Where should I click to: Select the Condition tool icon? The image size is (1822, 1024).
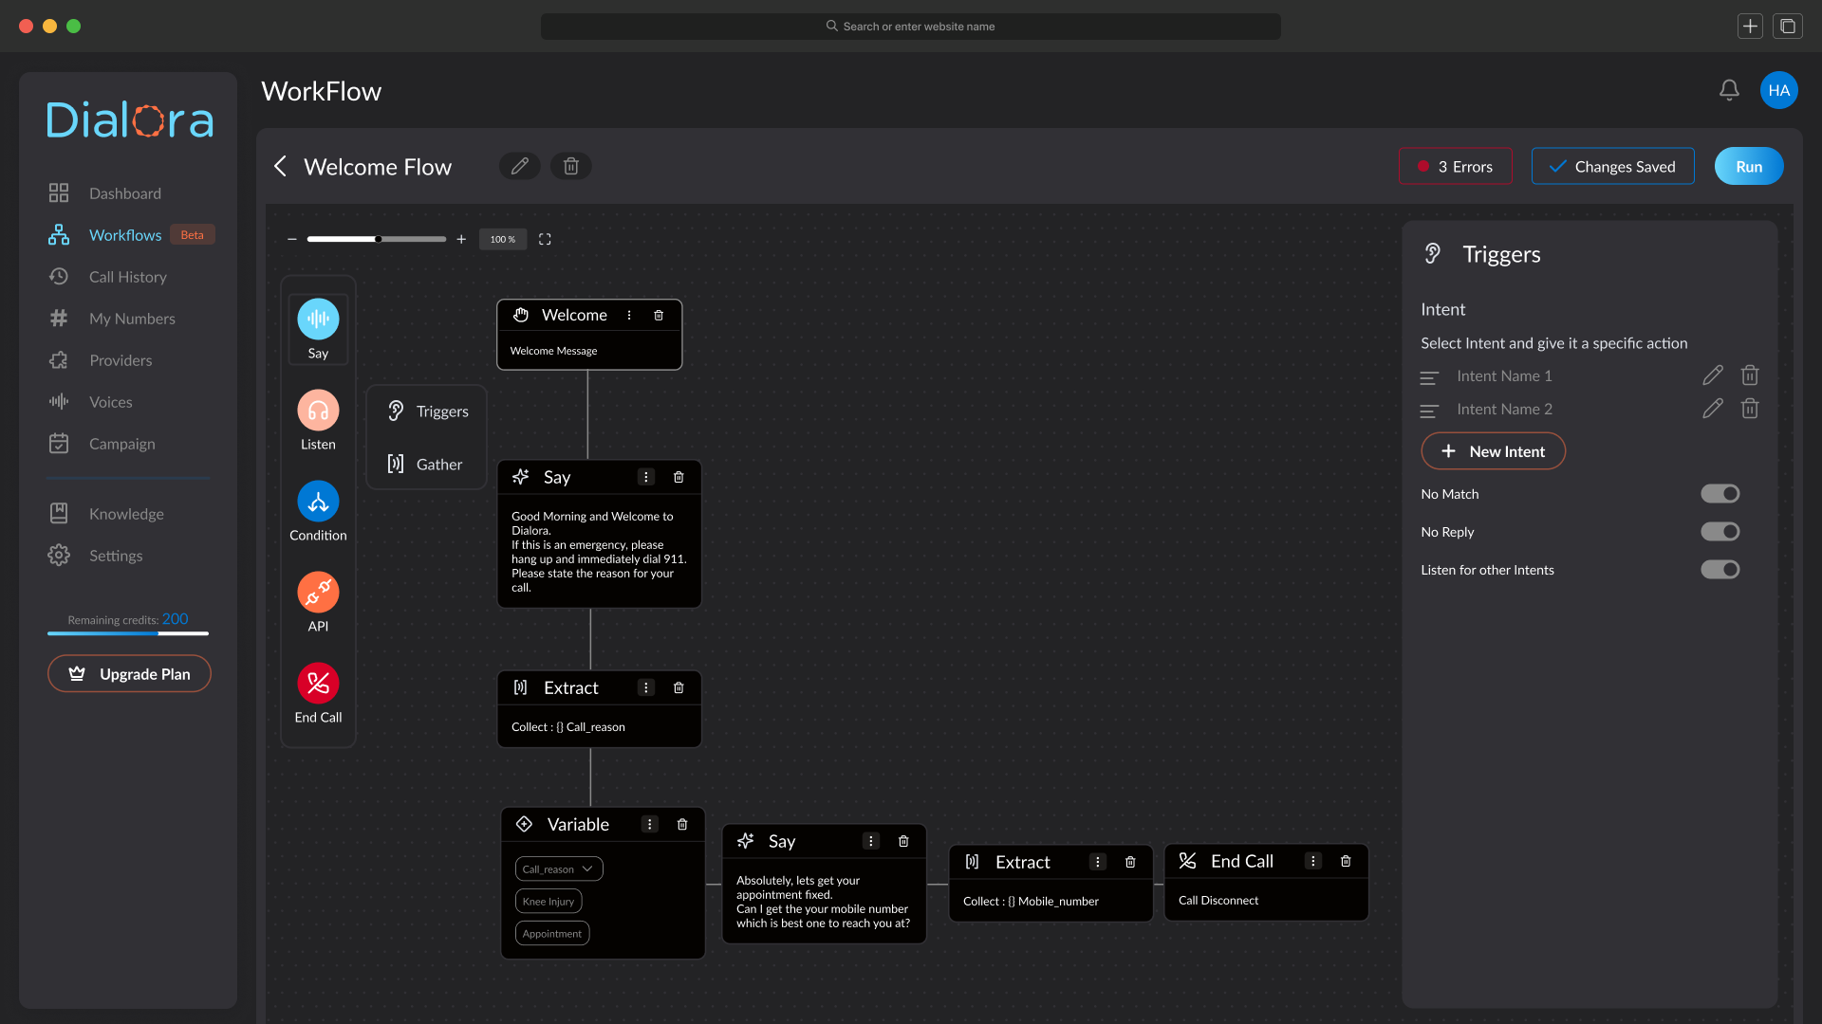click(318, 502)
